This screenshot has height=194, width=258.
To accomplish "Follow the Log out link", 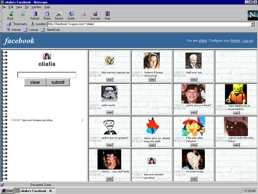I will tap(248, 41).
